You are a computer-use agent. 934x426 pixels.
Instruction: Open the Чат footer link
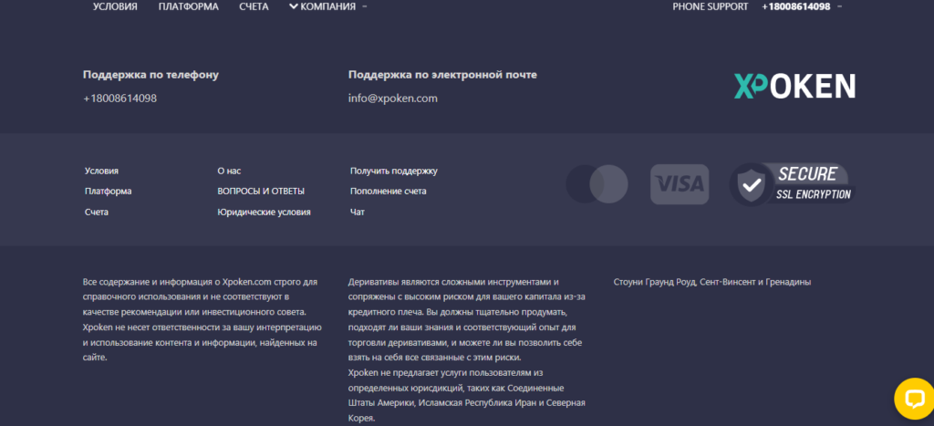point(358,213)
